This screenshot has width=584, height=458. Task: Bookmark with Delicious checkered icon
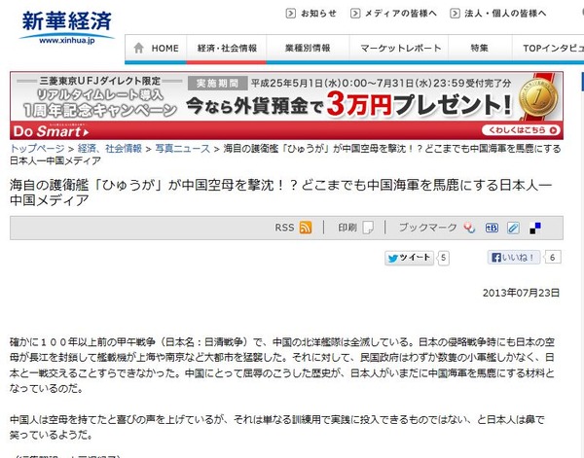[x=535, y=229]
